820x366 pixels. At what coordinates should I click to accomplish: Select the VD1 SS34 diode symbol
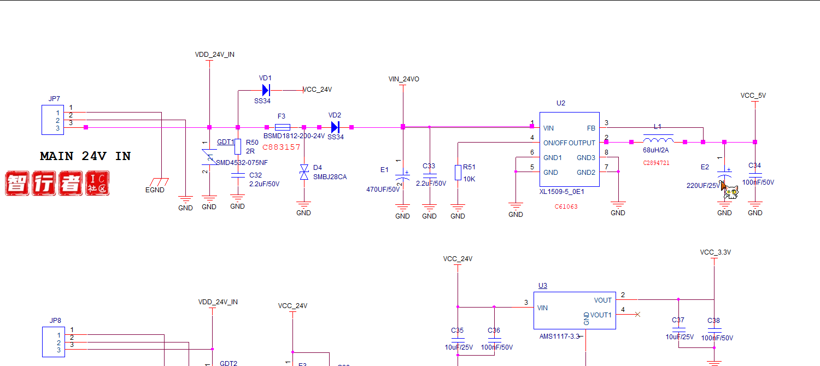click(x=266, y=90)
